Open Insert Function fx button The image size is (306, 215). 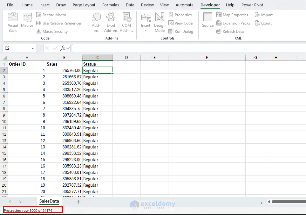[x=63, y=48]
